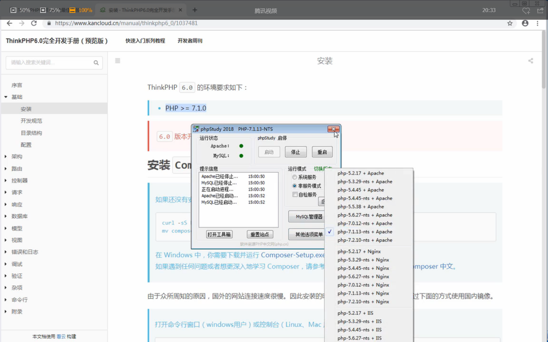The height and width of the screenshot is (342, 548).
Task: Go back in the browser
Action: coord(9,23)
